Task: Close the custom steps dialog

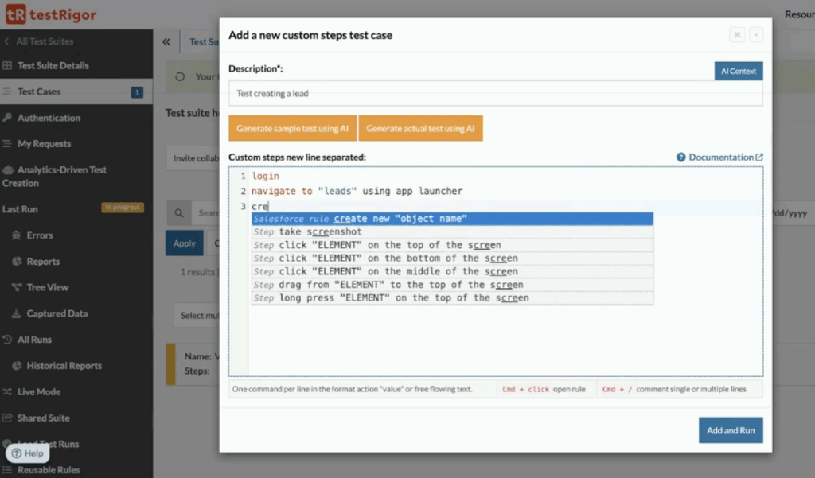Action: [756, 35]
